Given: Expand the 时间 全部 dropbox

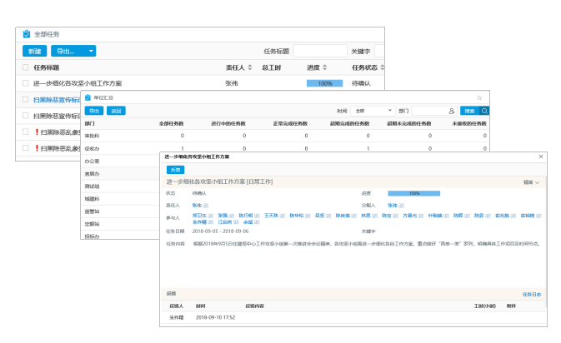Looking at the screenshot, I should coord(373,110).
